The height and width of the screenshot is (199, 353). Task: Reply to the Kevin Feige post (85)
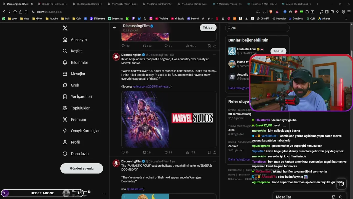(x=125, y=152)
